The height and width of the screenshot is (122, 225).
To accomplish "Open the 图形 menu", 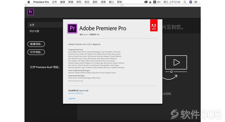I will pyautogui.click(x=95, y=2).
